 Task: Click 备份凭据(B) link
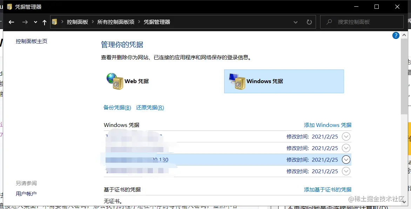click(x=117, y=108)
